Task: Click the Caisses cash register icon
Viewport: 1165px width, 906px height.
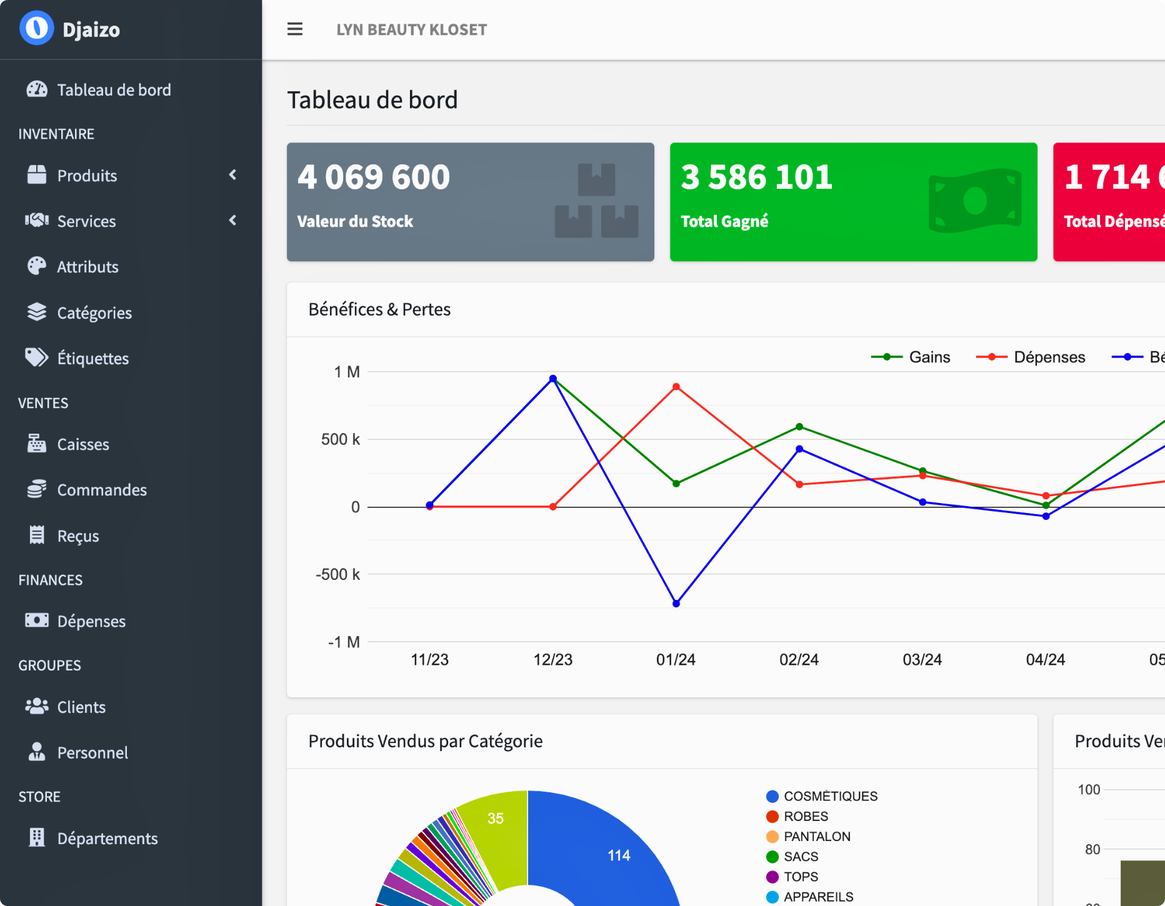Action: (x=37, y=444)
